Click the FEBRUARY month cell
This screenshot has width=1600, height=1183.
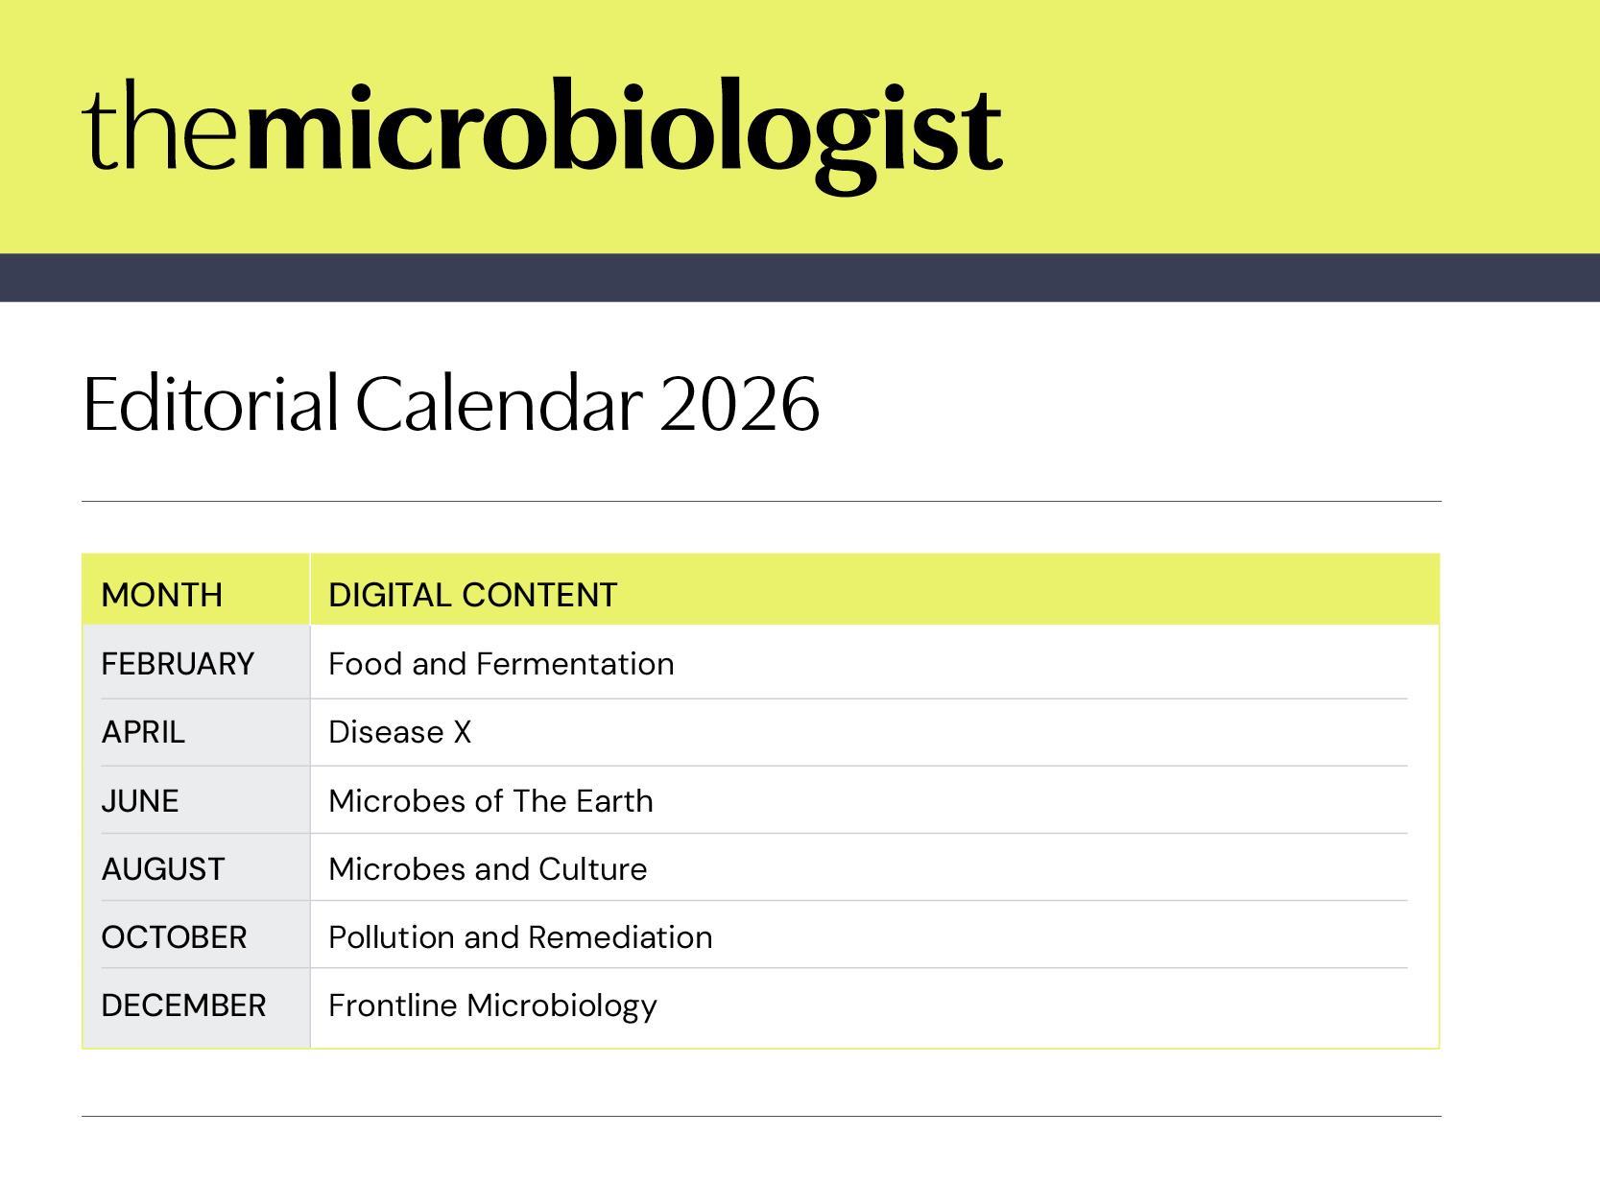(x=178, y=664)
